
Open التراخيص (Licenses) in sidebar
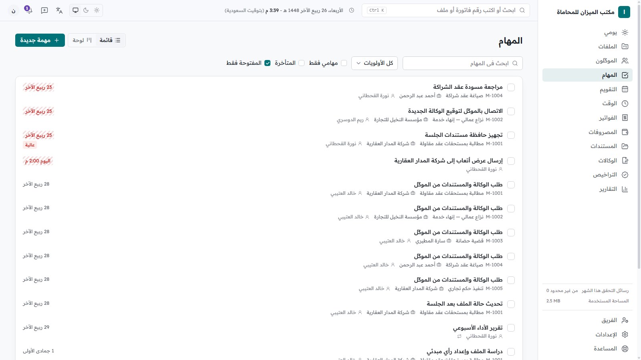point(587,174)
